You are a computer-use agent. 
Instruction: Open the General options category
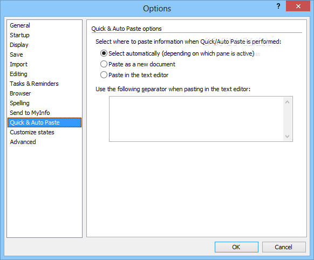20,25
